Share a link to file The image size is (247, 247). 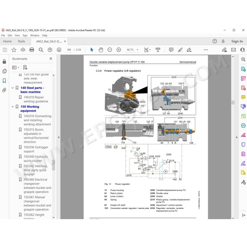[224, 50]
